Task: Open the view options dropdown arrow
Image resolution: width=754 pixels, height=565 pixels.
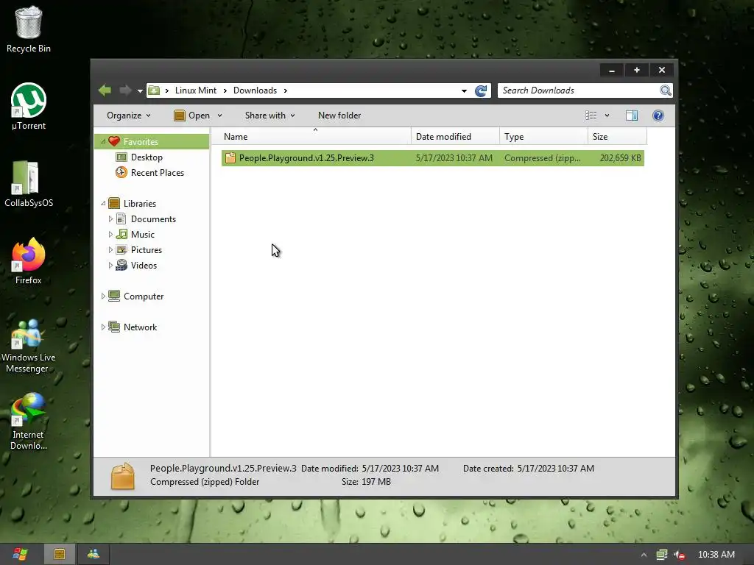Action: coord(607,116)
